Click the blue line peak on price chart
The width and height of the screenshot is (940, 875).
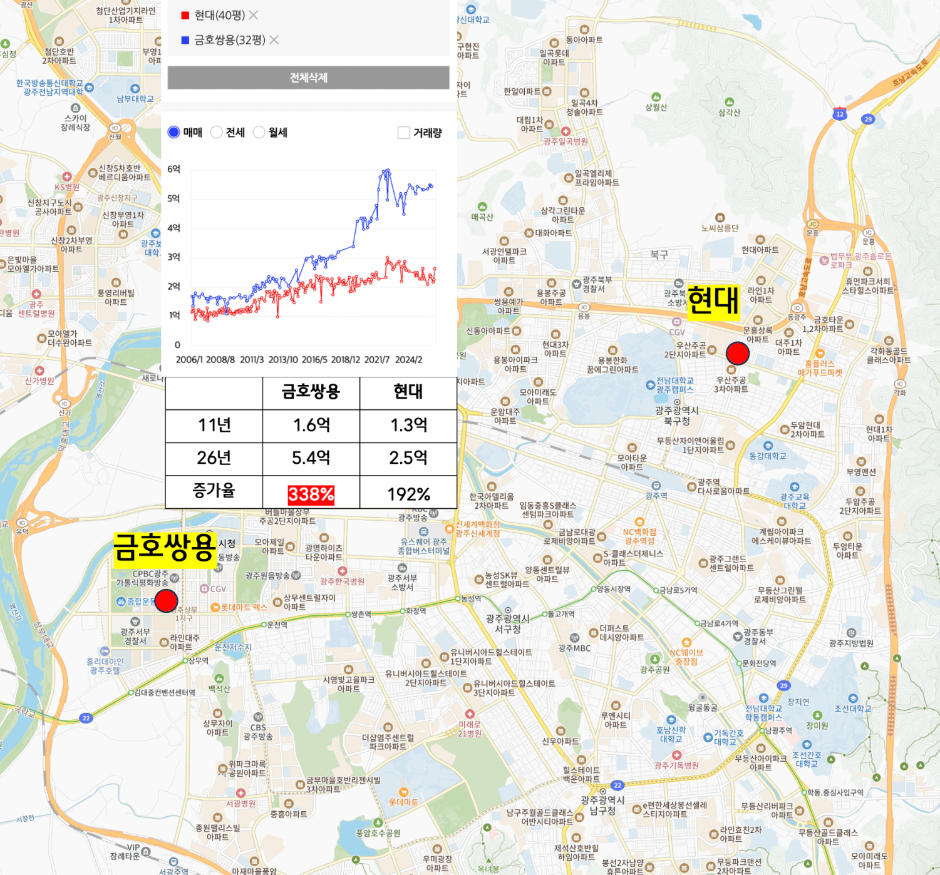coord(388,170)
